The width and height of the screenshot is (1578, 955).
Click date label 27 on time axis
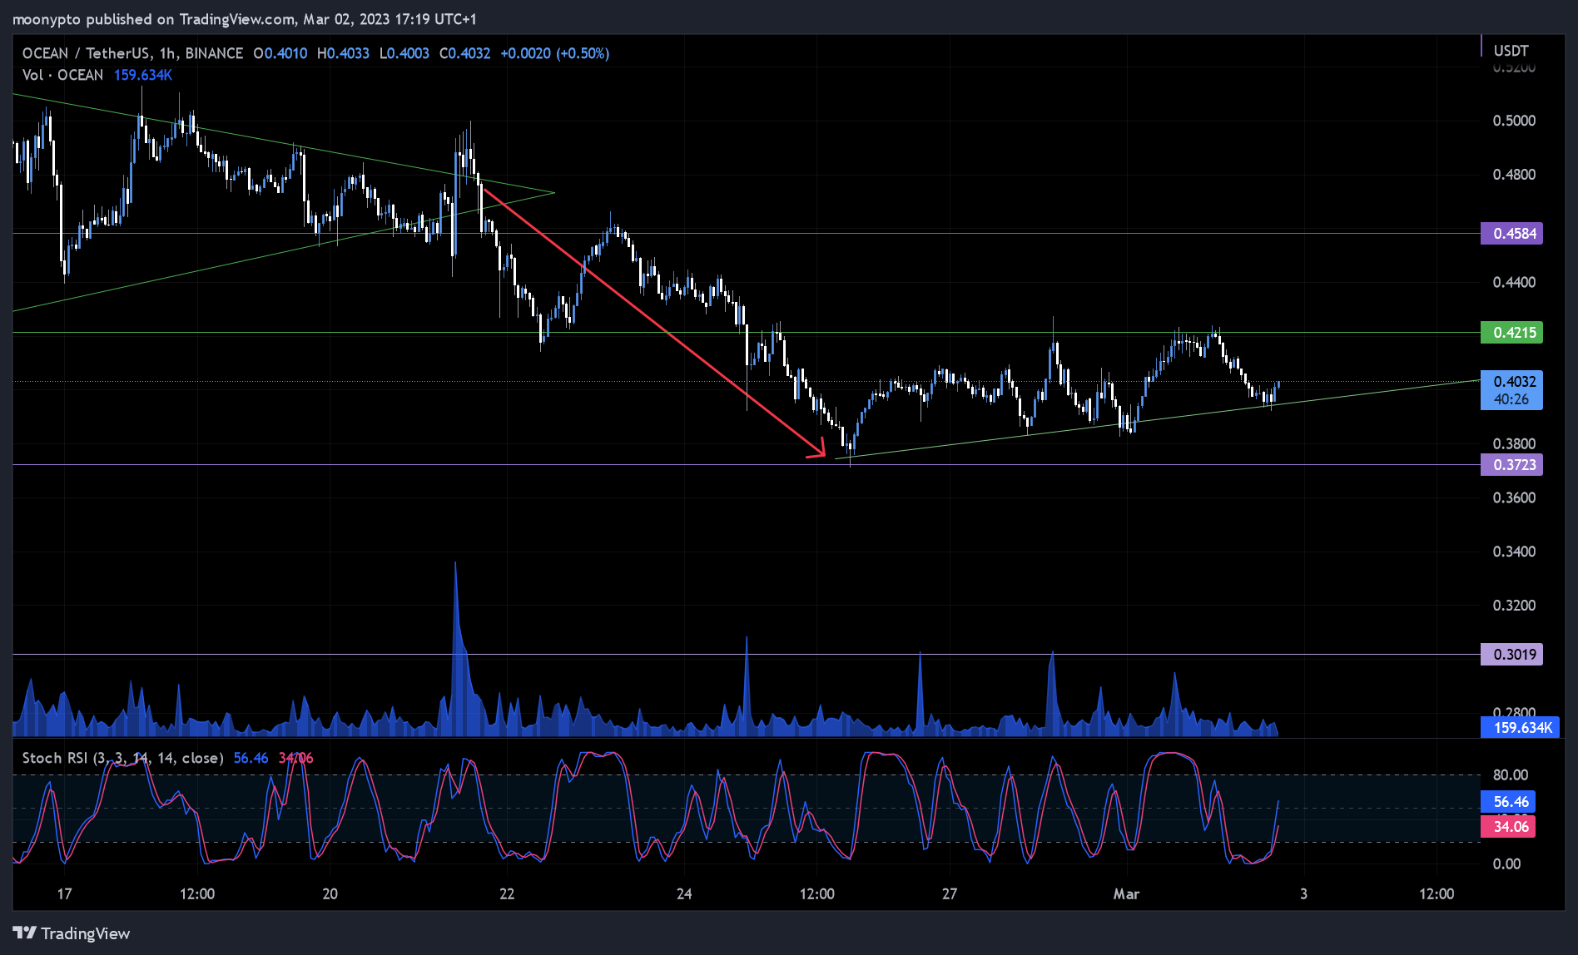[950, 893]
